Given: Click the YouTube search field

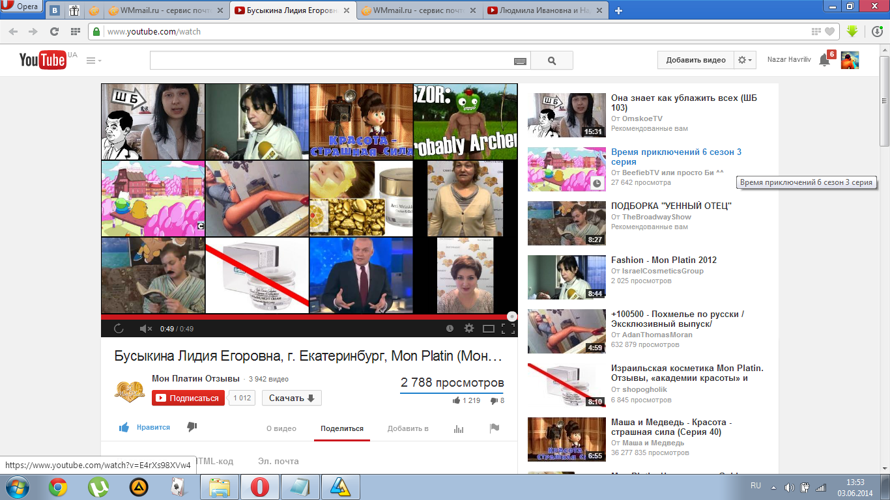Looking at the screenshot, I should [x=332, y=61].
